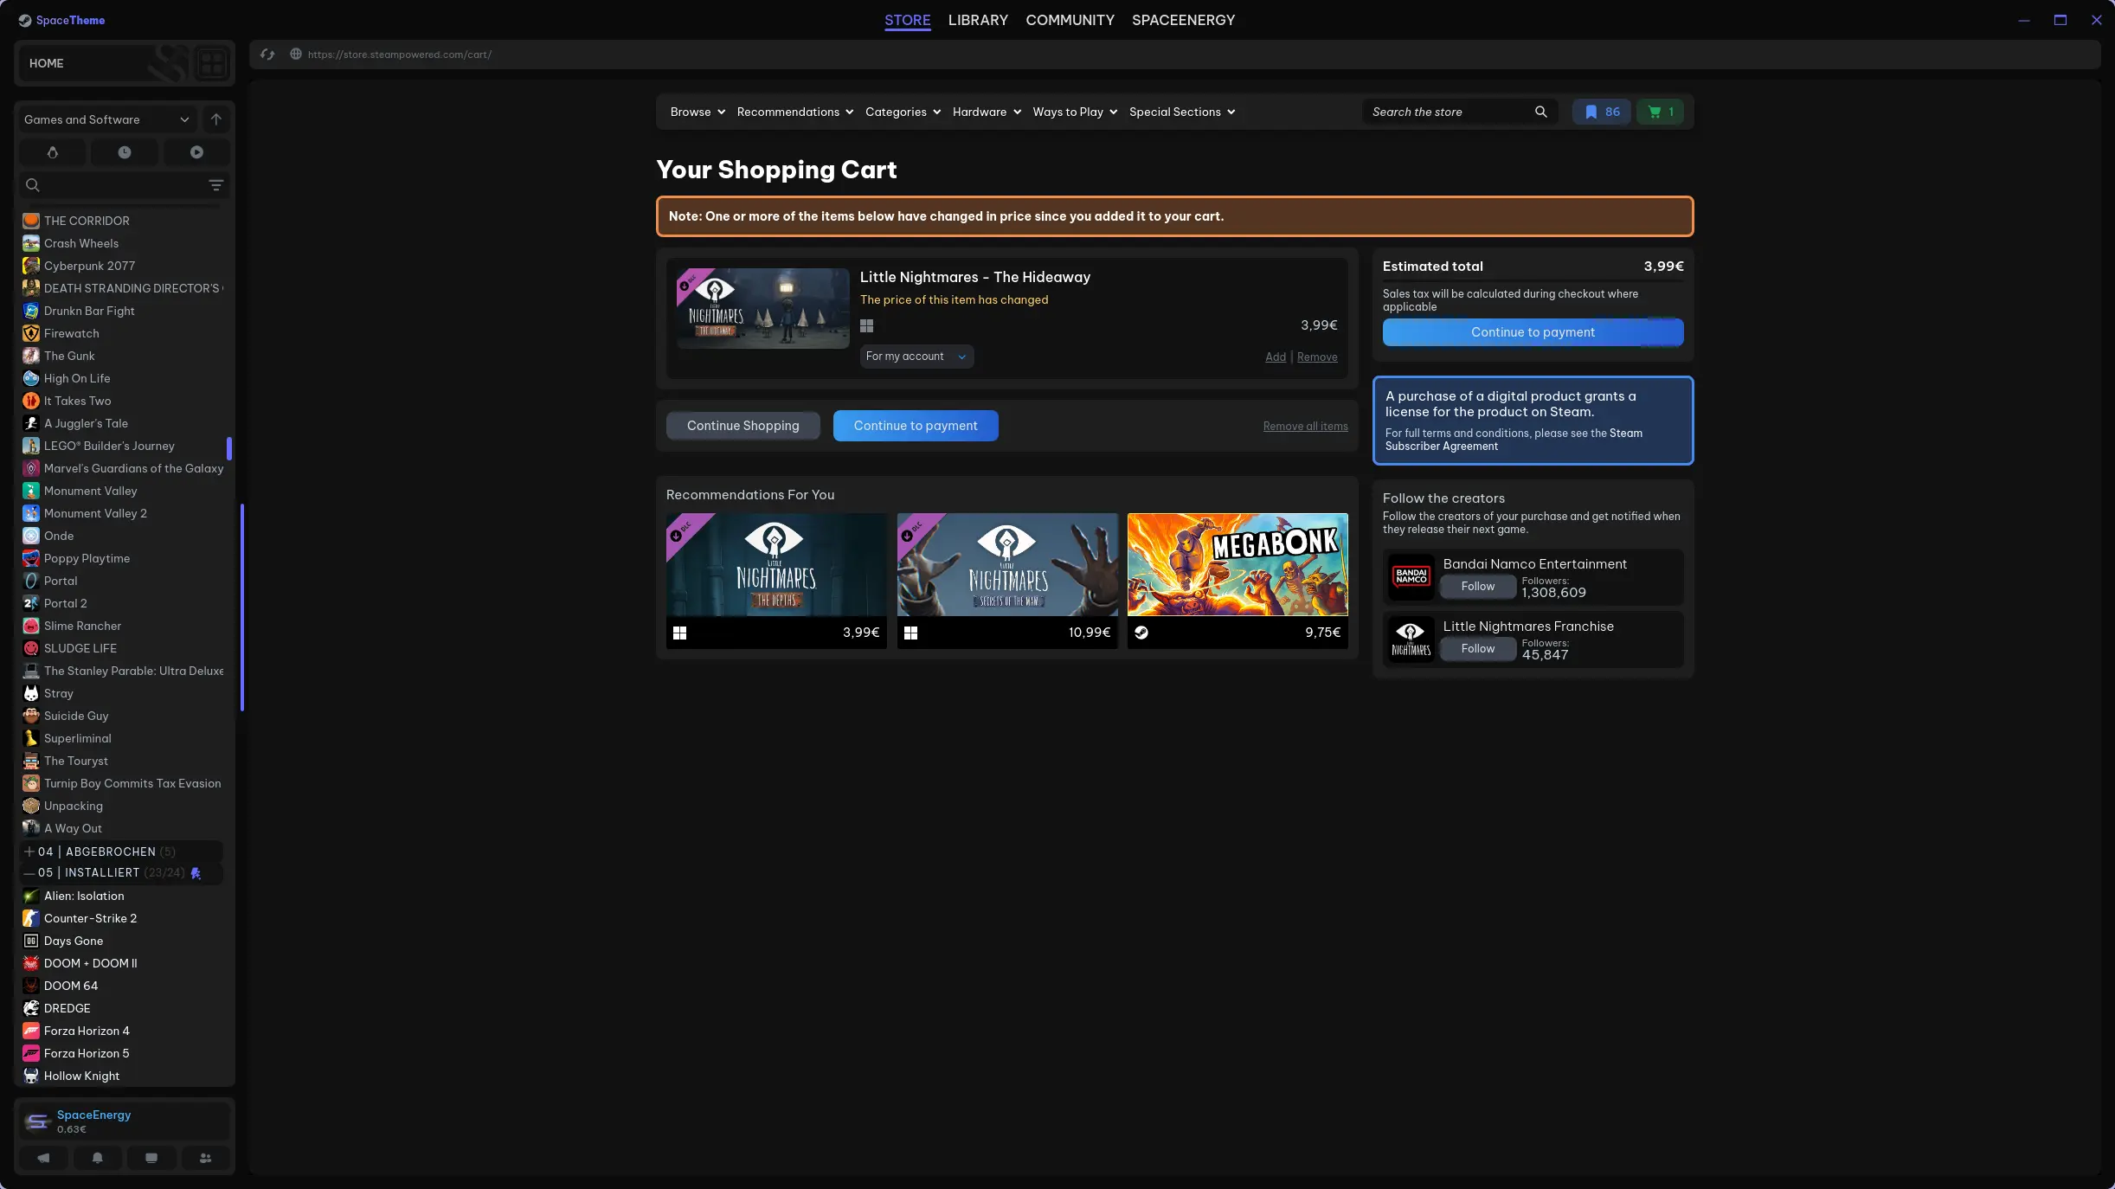Image resolution: width=2115 pixels, height=1189 pixels.
Task: Click the announcements megaphone icon
Action: 43,1158
